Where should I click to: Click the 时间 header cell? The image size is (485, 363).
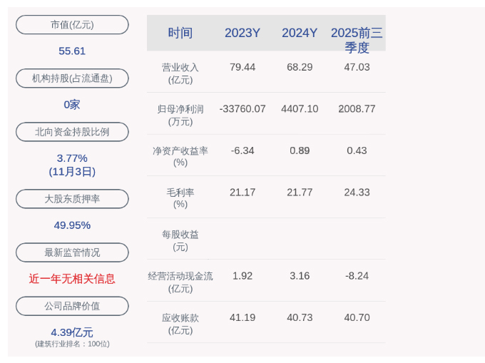(x=180, y=33)
